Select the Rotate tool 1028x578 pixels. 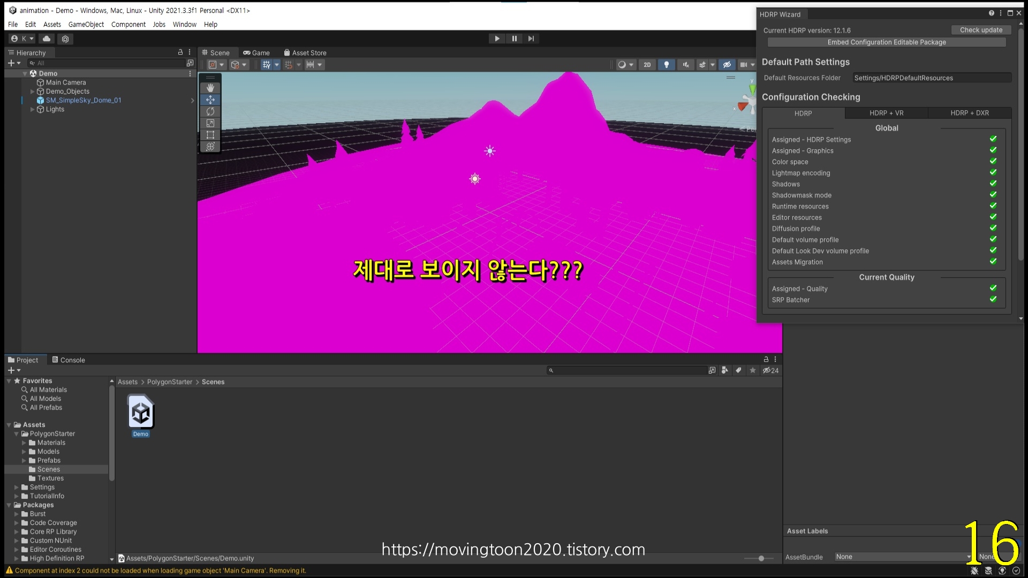(210, 111)
